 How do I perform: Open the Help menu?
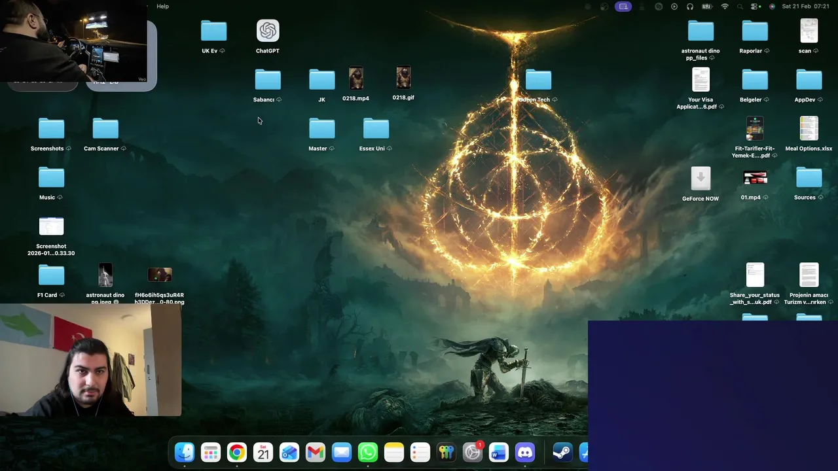tap(162, 6)
